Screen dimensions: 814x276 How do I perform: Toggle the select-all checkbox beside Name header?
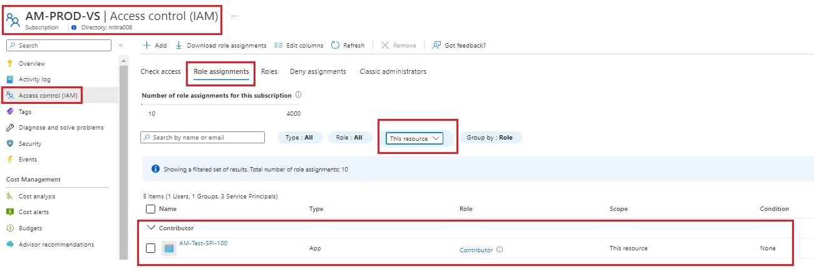[x=150, y=209]
